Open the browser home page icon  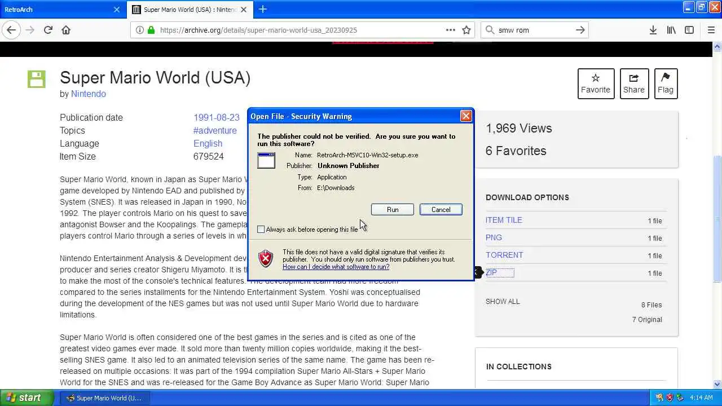click(66, 30)
